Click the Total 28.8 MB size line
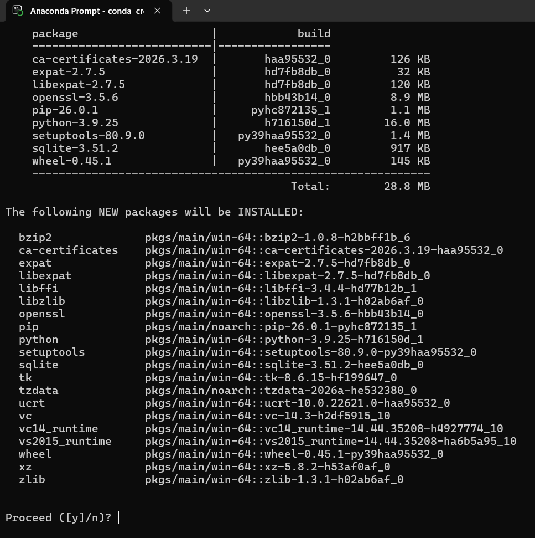Screen dimensions: 535x538 click(360, 186)
